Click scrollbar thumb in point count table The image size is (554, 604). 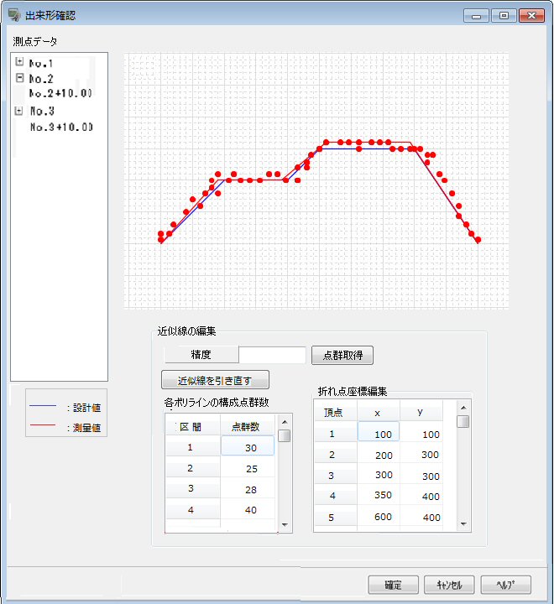coord(284,435)
